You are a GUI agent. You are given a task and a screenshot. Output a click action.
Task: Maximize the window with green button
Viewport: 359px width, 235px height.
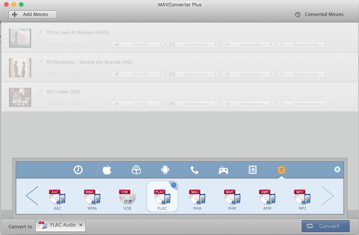[x=21, y=4]
